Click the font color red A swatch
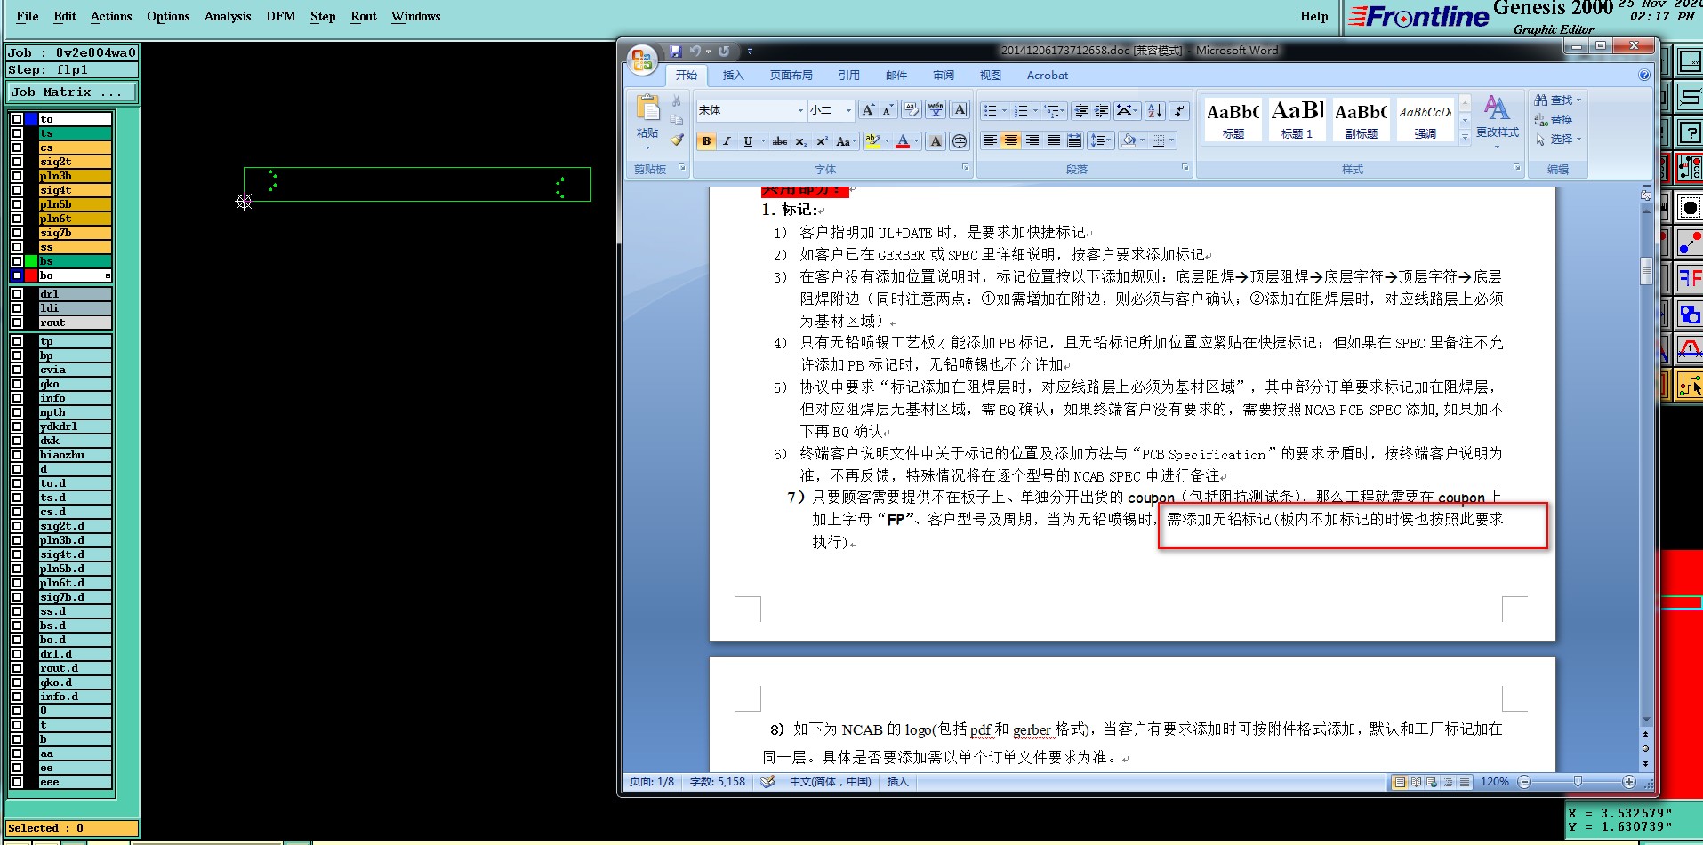 tap(903, 141)
